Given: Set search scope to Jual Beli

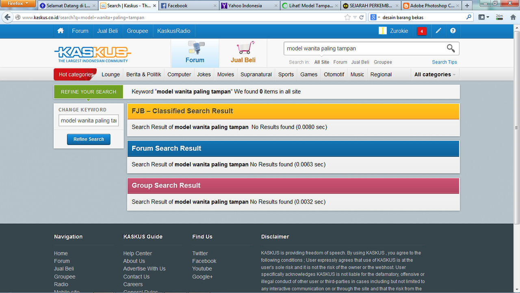Looking at the screenshot, I should [360, 62].
